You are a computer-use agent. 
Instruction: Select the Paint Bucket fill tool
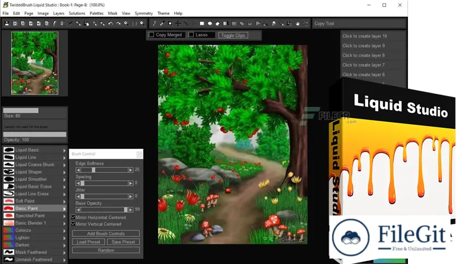[218, 23]
